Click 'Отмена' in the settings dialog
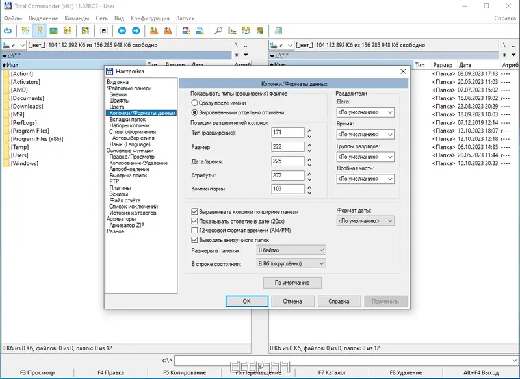The image size is (520, 379). pyautogui.click(x=292, y=302)
